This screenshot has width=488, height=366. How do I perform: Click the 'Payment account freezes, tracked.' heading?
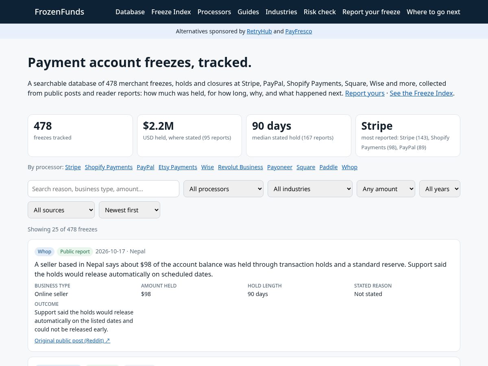tap(139, 63)
